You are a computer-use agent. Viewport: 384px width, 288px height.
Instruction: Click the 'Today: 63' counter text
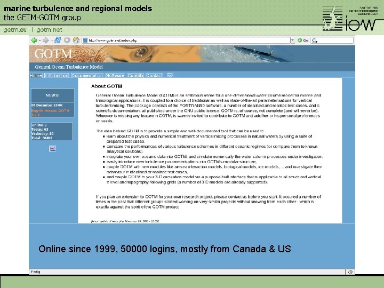[x=39, y=129]
